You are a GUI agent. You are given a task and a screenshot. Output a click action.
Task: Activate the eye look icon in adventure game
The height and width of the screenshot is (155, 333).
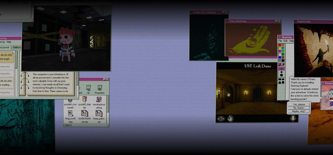[x=221, y=119]
